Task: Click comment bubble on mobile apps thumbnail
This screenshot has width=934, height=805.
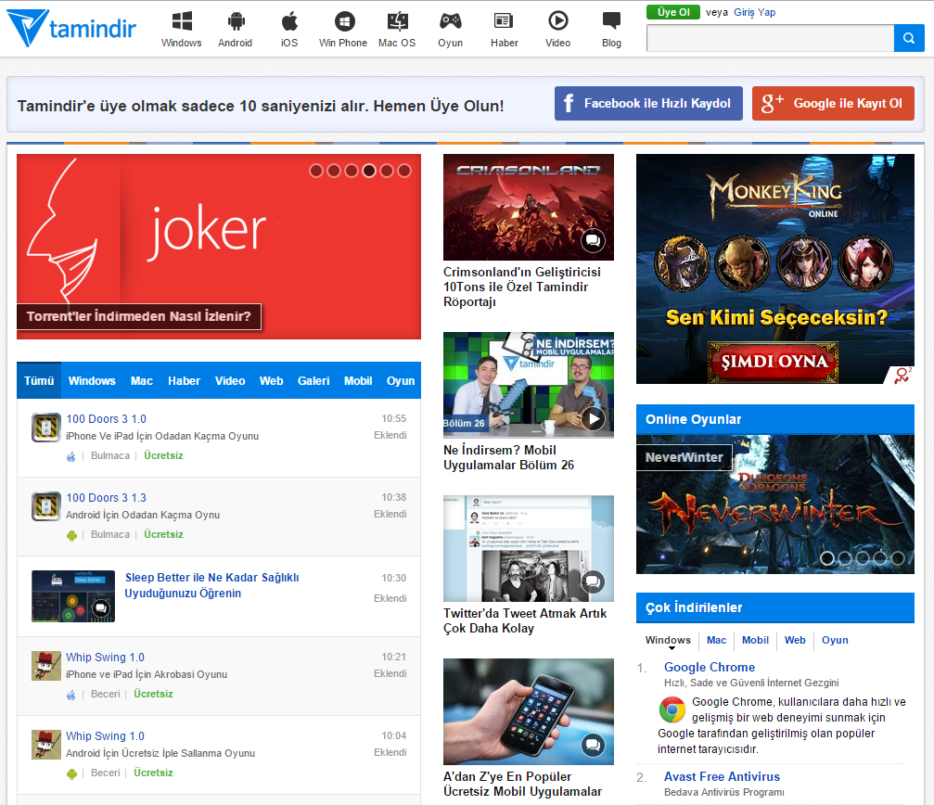Action: [x=594, y=745]
